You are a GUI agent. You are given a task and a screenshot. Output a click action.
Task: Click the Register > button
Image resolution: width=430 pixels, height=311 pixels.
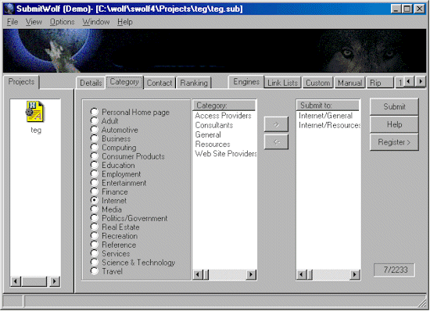coord(394,142)
